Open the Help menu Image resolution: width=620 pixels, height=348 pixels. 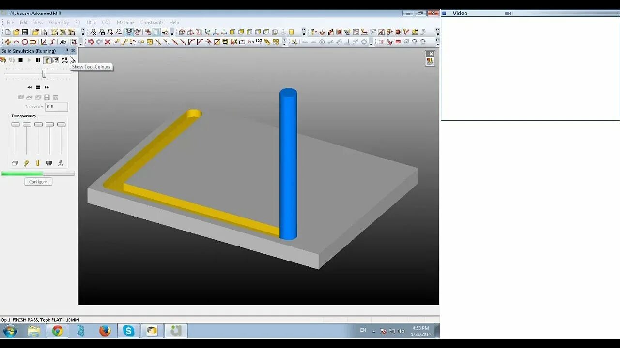pos(174,22)
